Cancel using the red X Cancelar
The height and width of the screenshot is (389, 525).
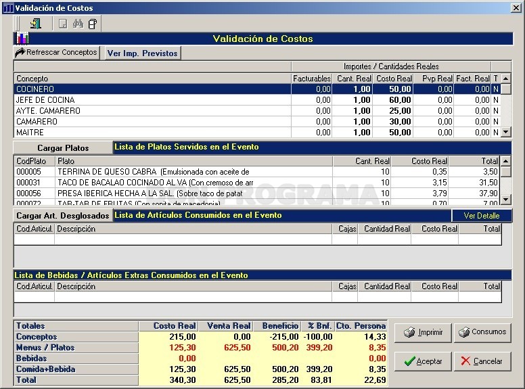click(x=482, y=361)
